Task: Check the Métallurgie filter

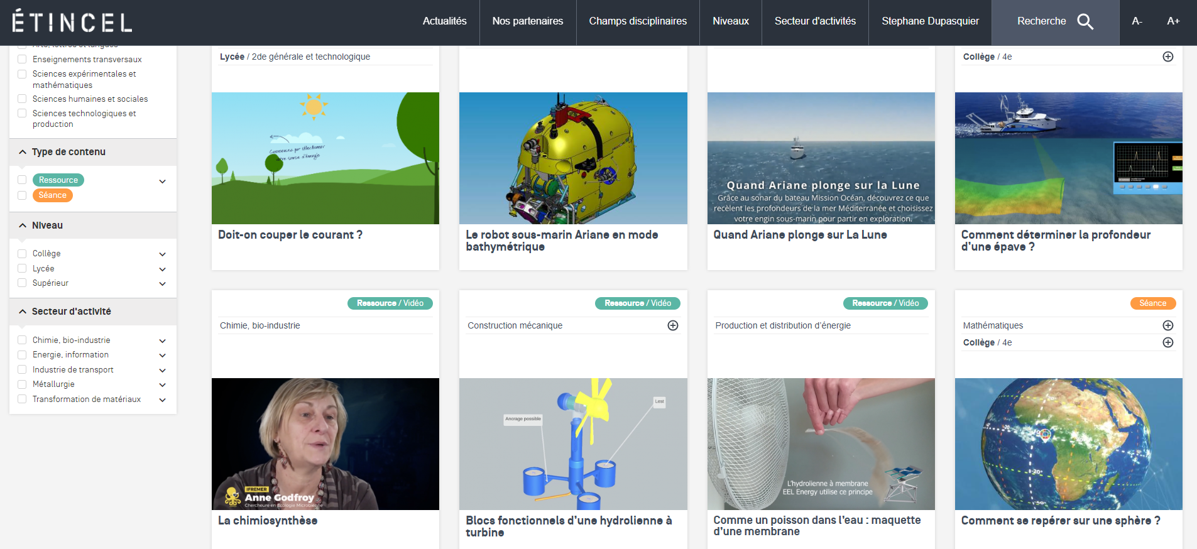Action: [x=22, y=384]
